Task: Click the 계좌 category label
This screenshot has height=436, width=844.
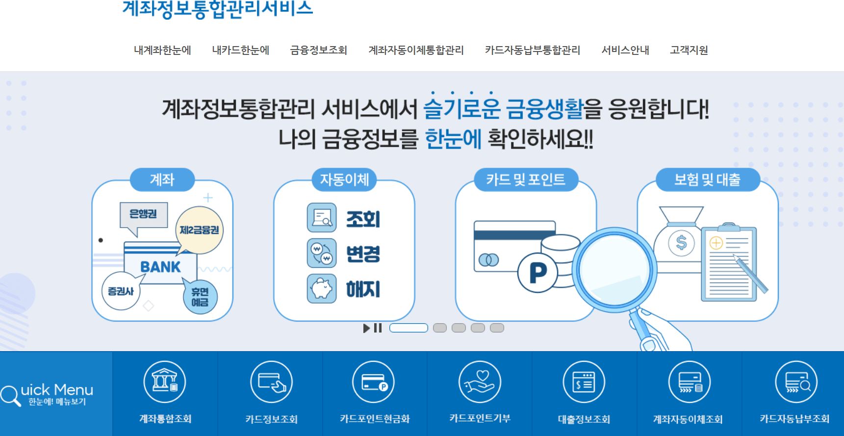Action: pos(162,180)
